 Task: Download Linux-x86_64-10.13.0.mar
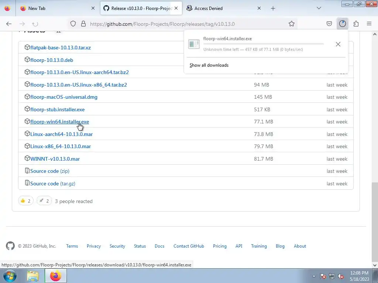(61, 146)
